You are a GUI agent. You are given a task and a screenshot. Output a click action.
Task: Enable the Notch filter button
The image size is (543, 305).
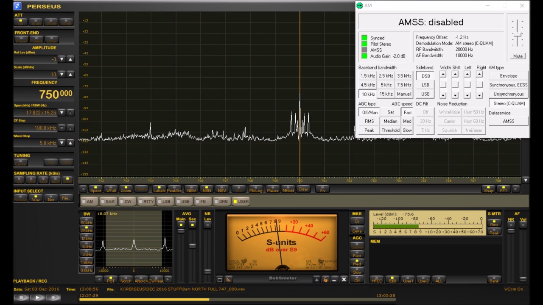click(126, 280)
